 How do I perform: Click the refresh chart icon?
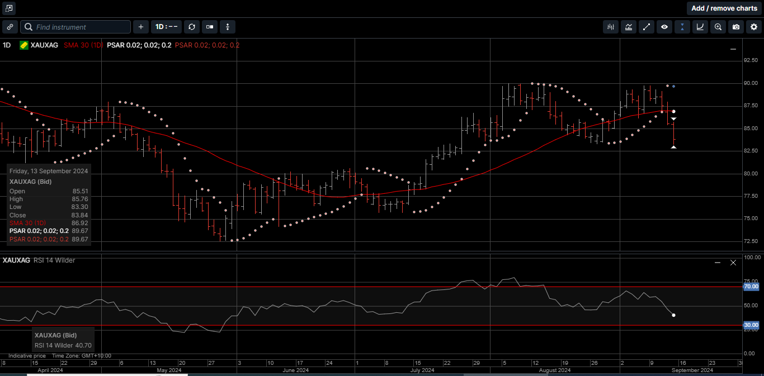coord(192,27)
